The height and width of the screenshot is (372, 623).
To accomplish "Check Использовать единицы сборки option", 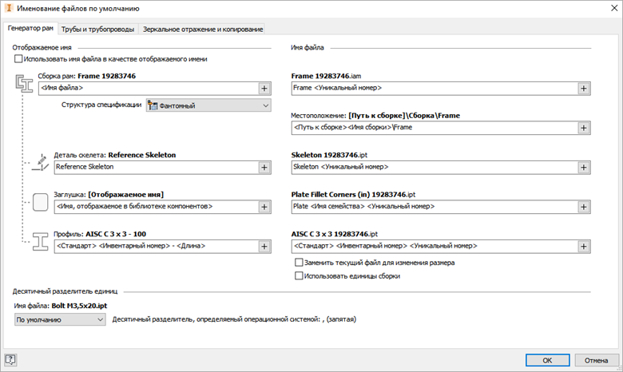I will click(299, 276).
